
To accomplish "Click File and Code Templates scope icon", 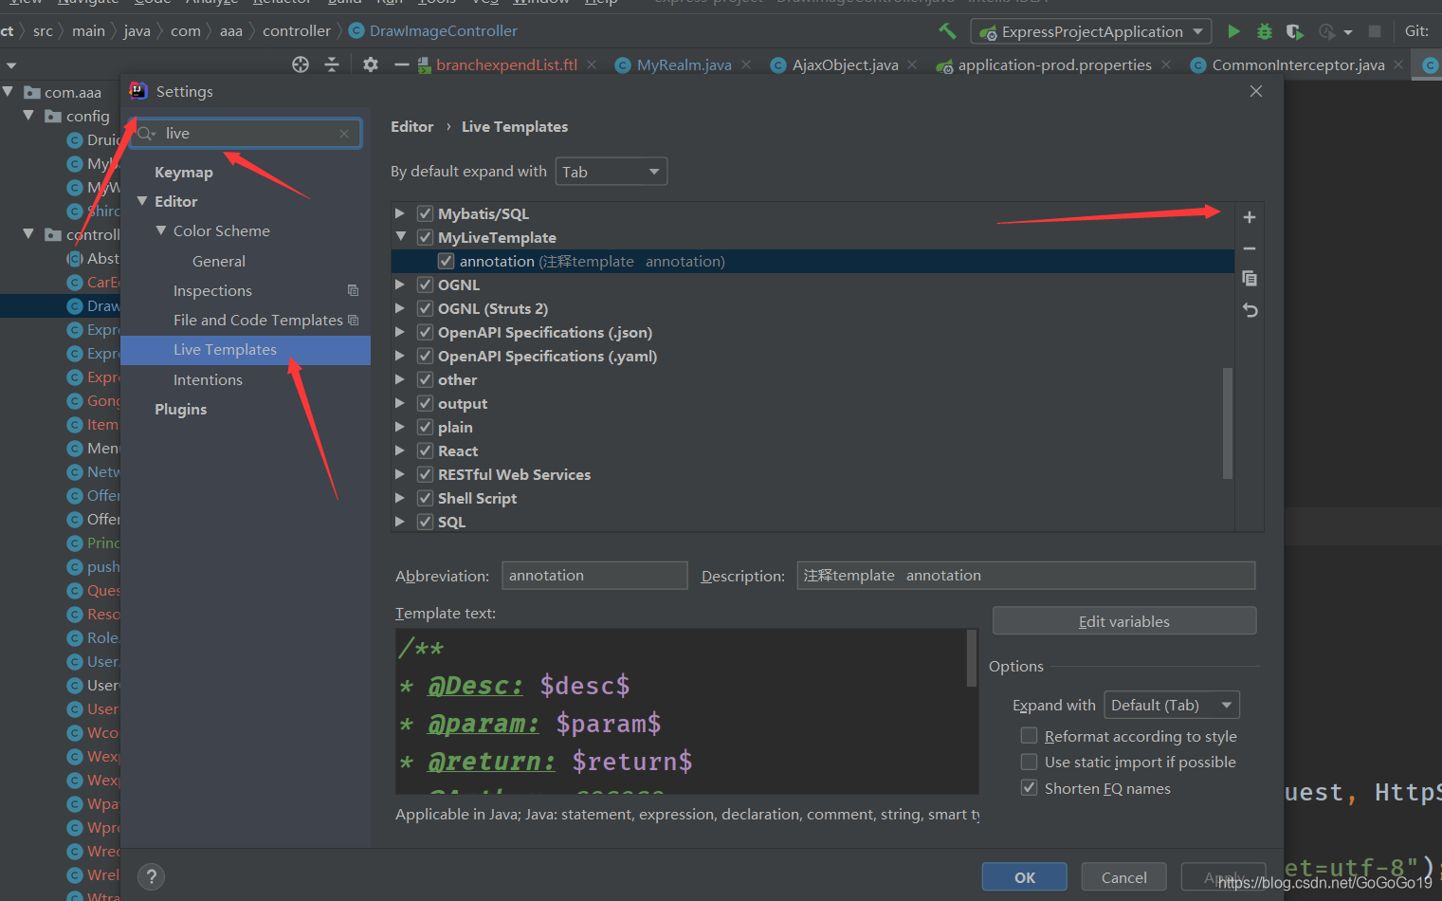I will 353,320.
